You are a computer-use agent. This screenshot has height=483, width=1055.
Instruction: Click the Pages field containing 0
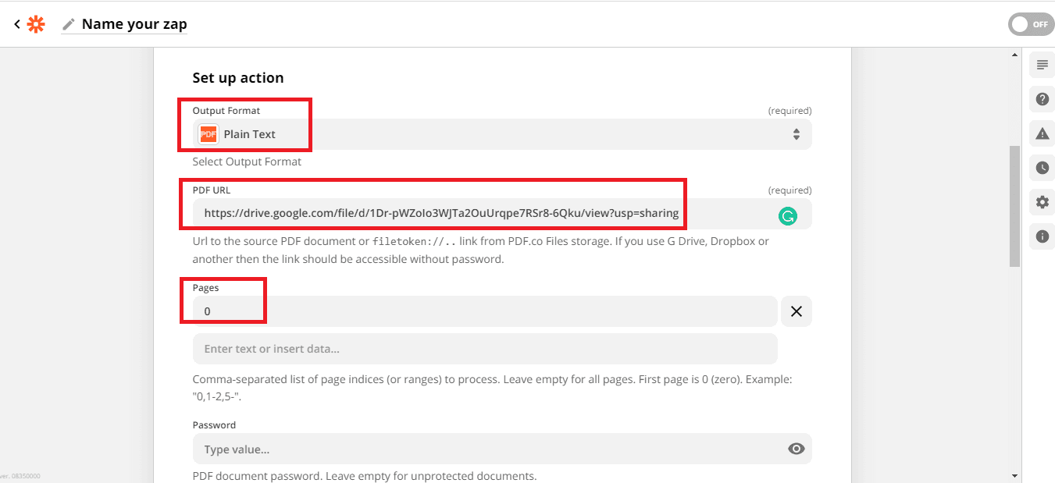(484, 311)
